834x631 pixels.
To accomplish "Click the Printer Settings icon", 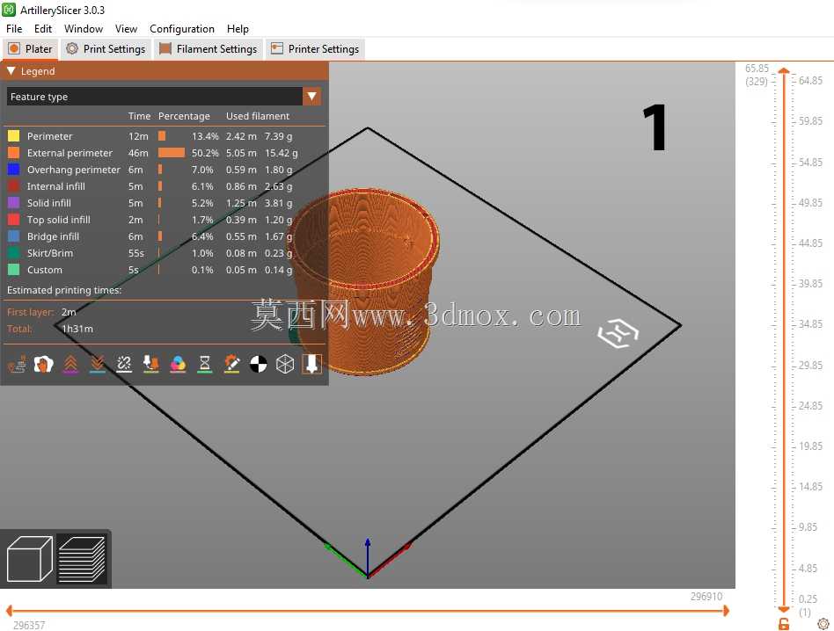I will tap(277, 48).
